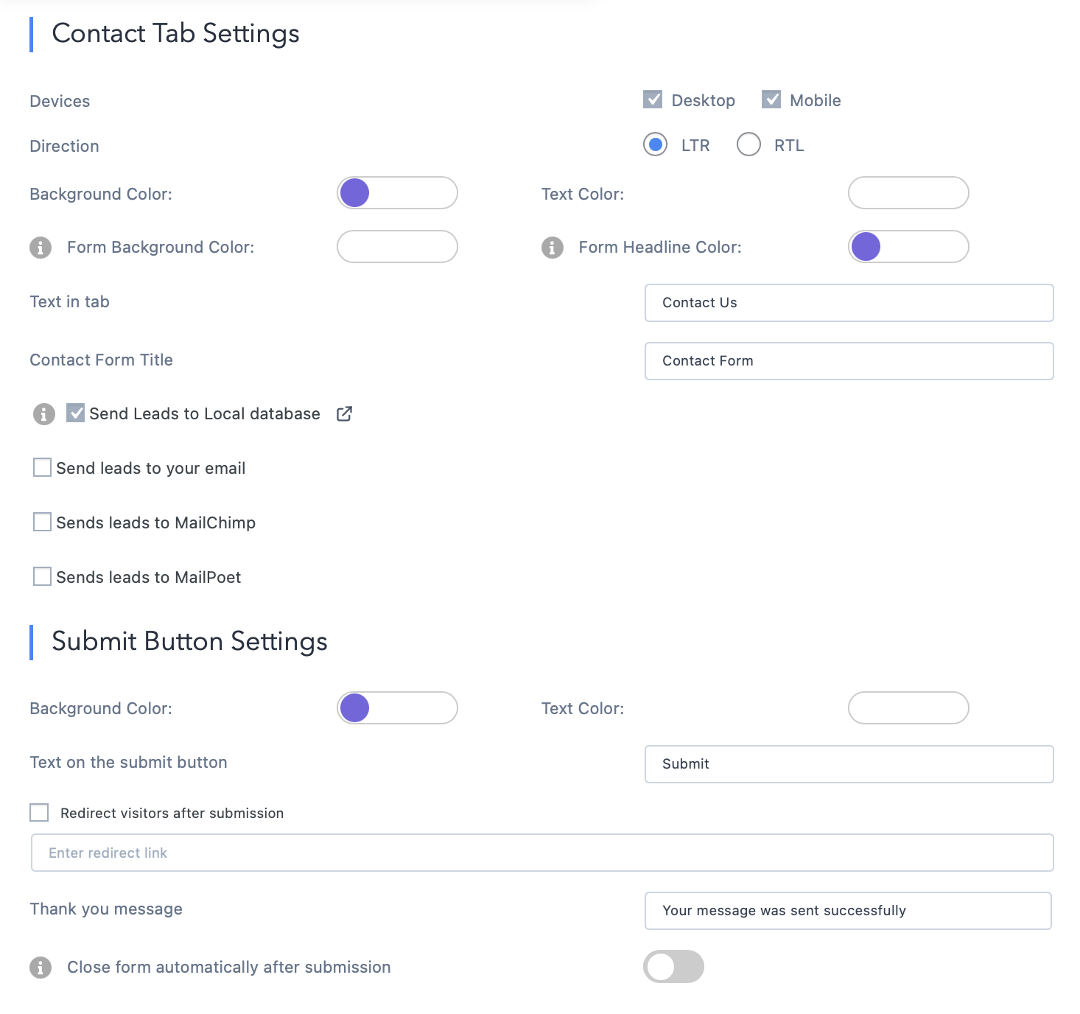
Task: Open Form Headline Color picker
Action: click(908, 247)
